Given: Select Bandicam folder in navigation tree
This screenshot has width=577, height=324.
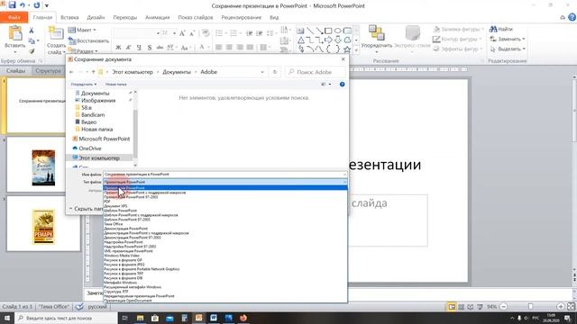Looking at the screenshot, I should coord(93,114).
